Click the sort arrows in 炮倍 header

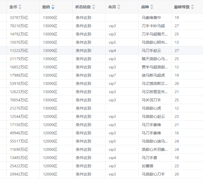pos(53,7)
